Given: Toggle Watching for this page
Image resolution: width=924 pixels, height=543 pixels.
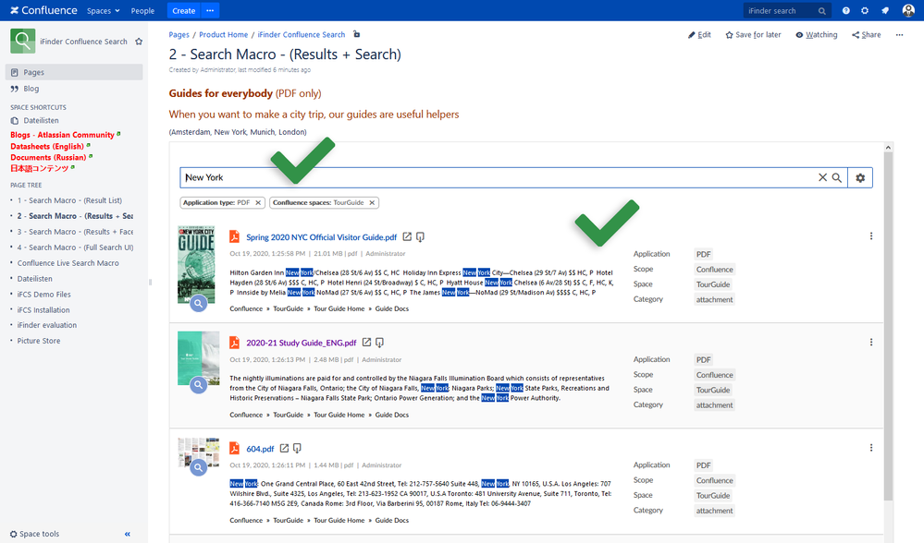Looking at the screenshot, I should 816,34.
